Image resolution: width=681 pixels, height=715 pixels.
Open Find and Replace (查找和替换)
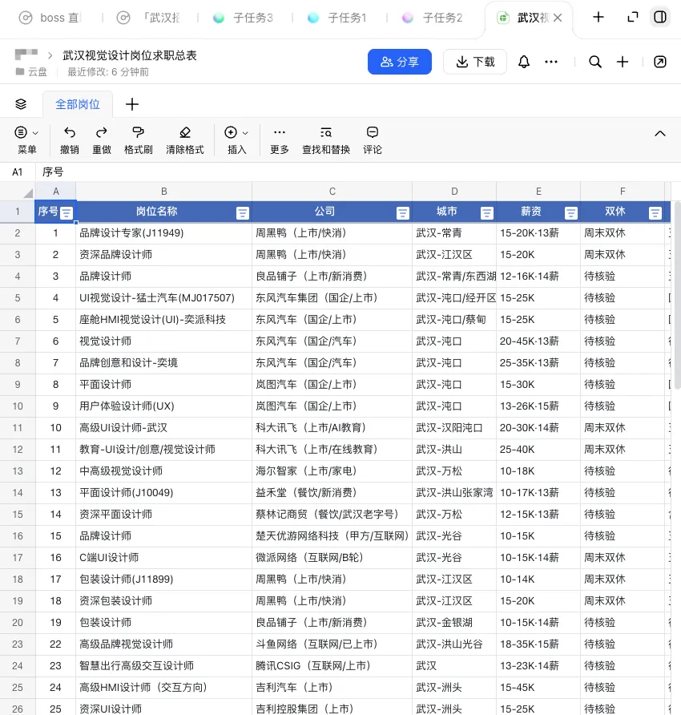tap(326, 133)
